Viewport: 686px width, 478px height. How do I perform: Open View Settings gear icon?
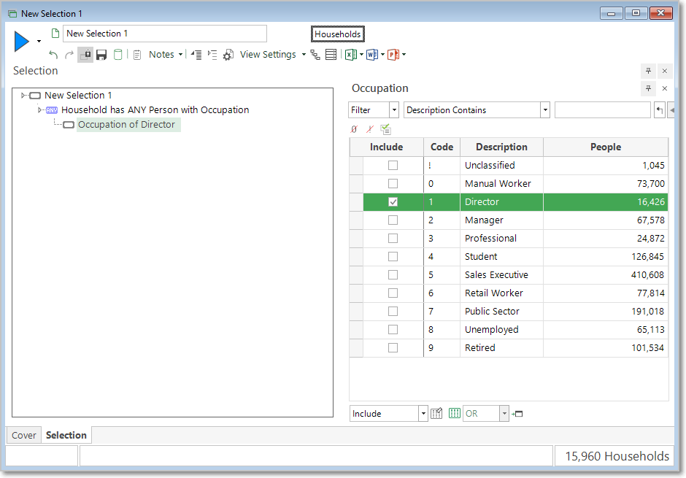(x=228, y=55)
